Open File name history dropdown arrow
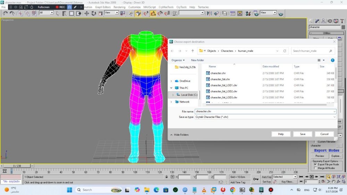Viewport: 347px width, 195px height. click(x=335, y=112)
